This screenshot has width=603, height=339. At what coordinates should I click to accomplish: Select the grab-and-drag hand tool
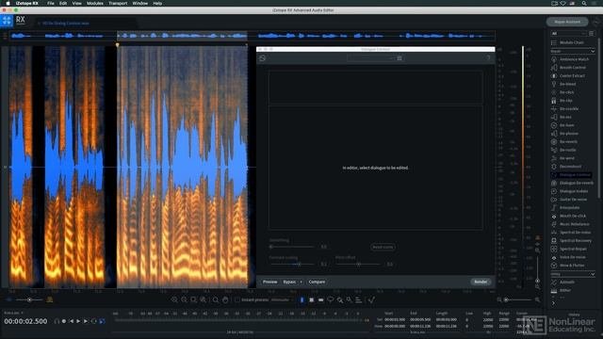pos(225,299)
